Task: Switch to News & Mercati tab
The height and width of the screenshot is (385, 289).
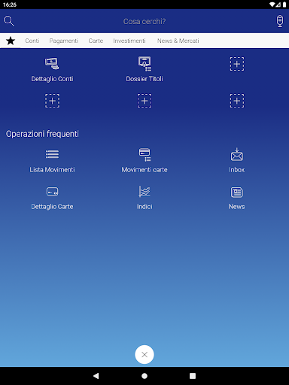Action: click(x=178, y=41)
